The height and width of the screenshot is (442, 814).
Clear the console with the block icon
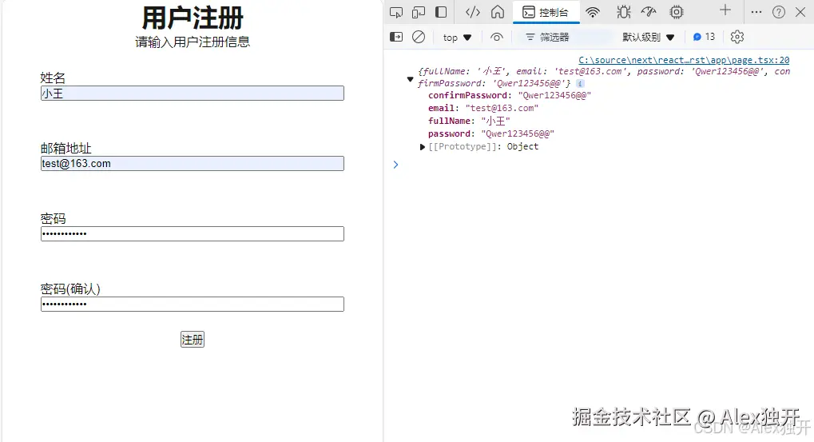pos(419,37)
